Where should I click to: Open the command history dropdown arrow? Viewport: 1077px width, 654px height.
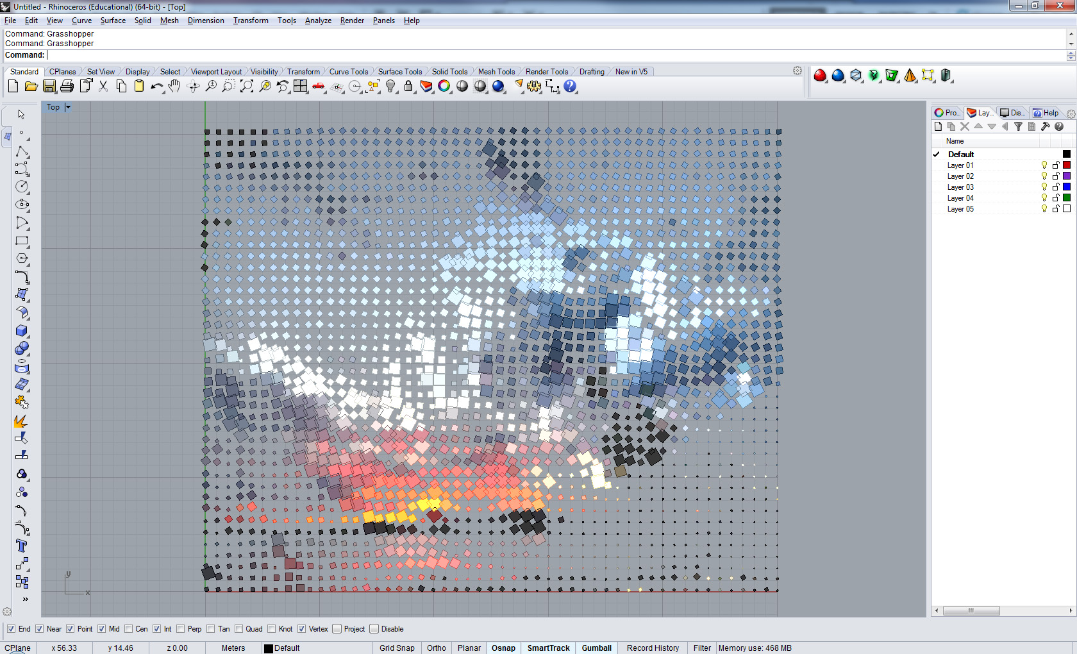[x=1071, y=56]
